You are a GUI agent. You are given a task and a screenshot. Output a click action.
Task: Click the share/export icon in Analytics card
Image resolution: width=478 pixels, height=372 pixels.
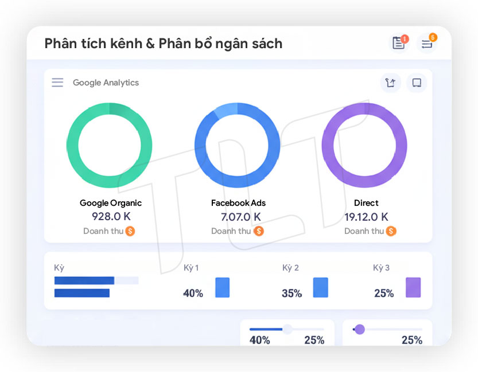point(391,83)
